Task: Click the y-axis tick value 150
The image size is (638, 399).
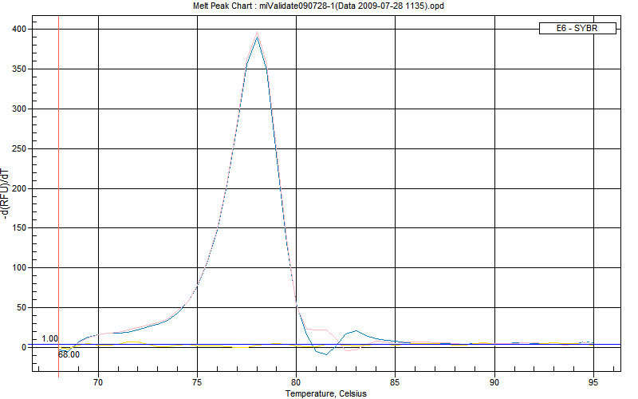Action: coord(19,228)
